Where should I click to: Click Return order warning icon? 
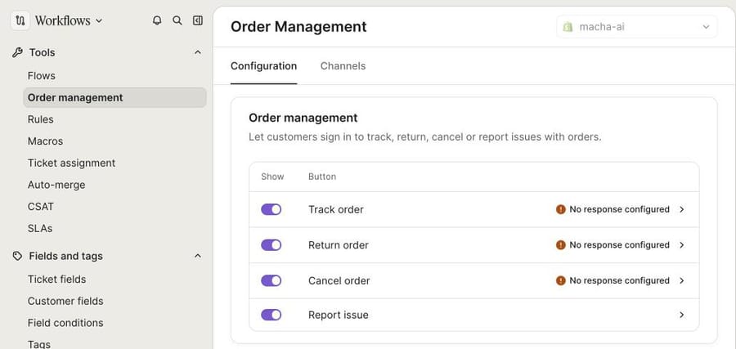[x=560, y=245]
